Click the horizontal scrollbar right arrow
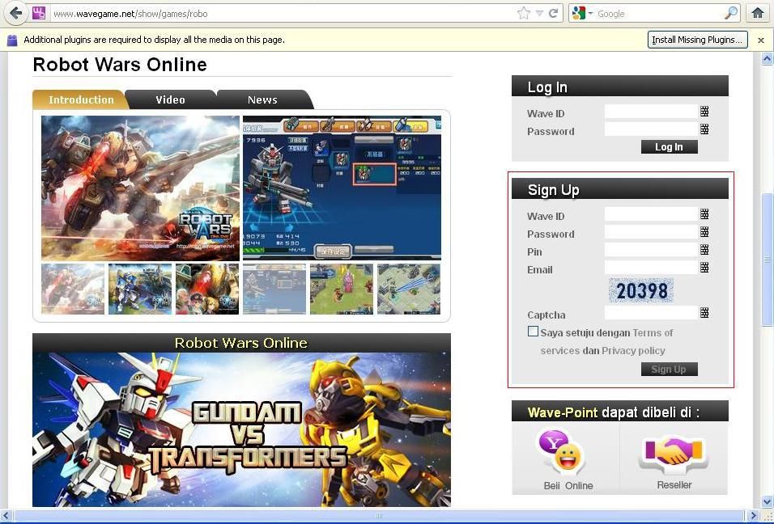 click(755, 516)
